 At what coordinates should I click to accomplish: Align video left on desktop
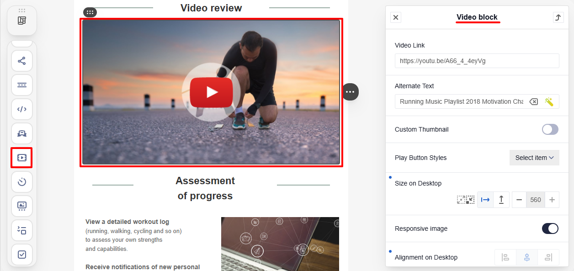505,257
